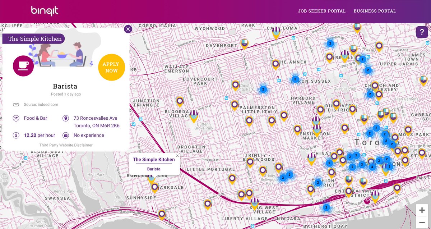
Task: Click the tent marker at King West Village
Action: click(255, 204)
